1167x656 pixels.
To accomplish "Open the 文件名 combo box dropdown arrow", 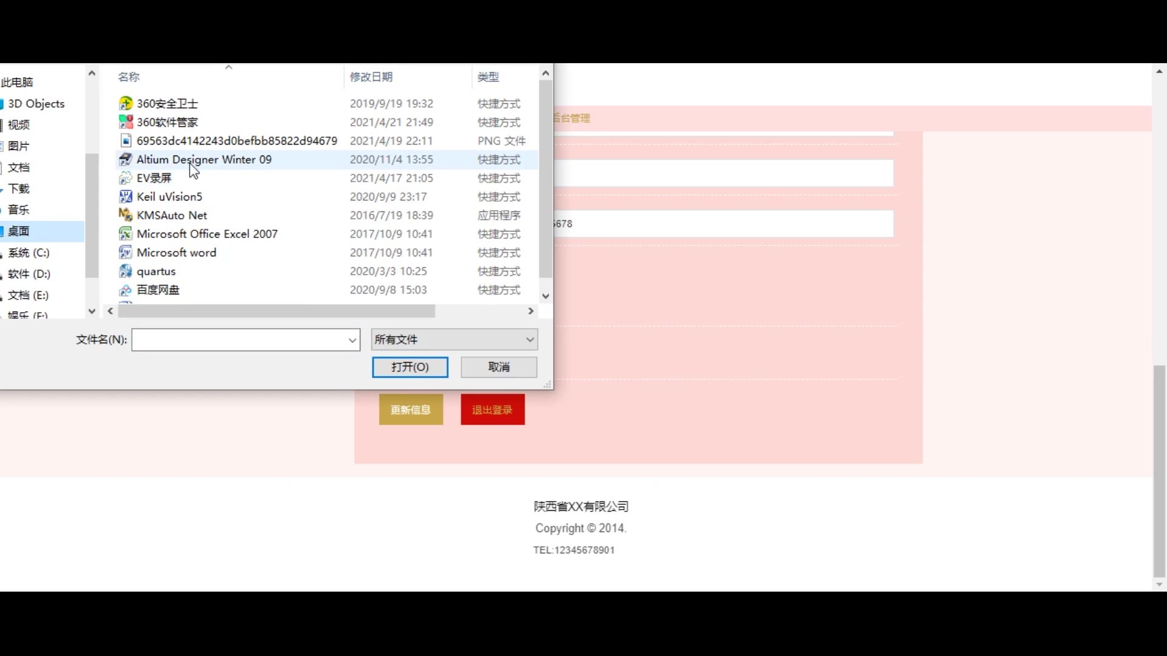I will point(352,340).
